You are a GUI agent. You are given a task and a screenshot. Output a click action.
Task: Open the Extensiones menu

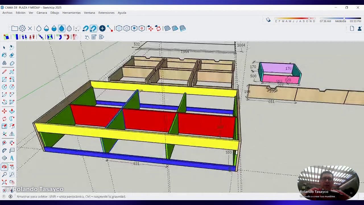[x=106, y=13]
